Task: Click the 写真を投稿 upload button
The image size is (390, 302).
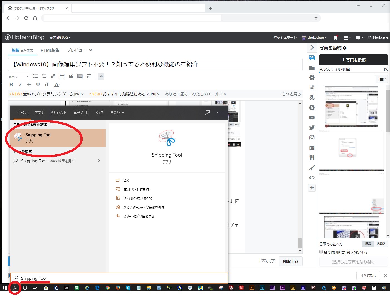Action: coord(353,60)
